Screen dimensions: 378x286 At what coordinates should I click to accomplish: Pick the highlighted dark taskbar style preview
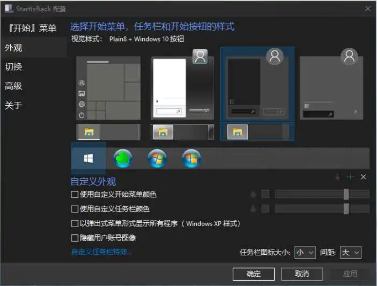click(x=257, y=132)
